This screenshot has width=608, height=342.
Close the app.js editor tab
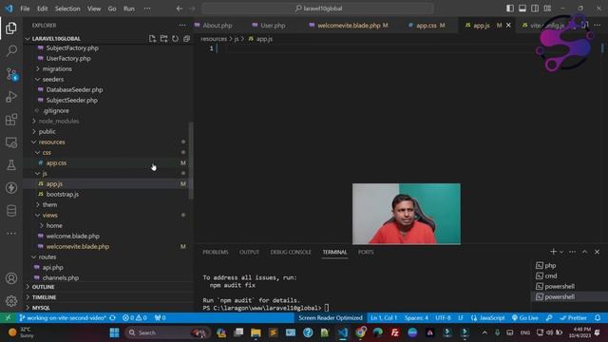(x=508, y=26)
